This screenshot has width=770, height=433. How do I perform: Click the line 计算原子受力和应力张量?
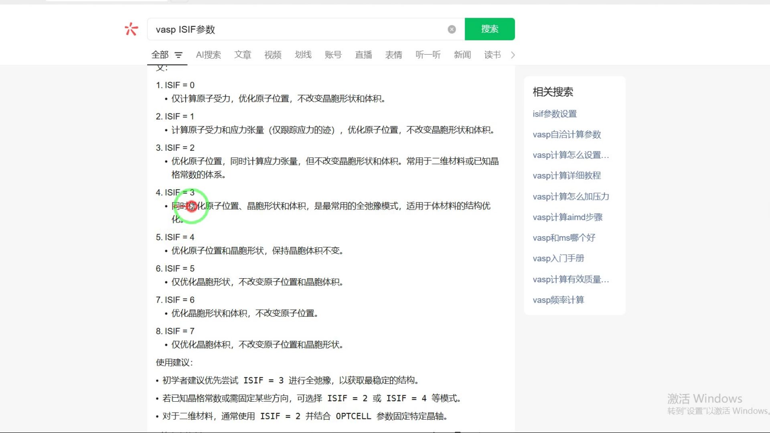tap(333, 130)
